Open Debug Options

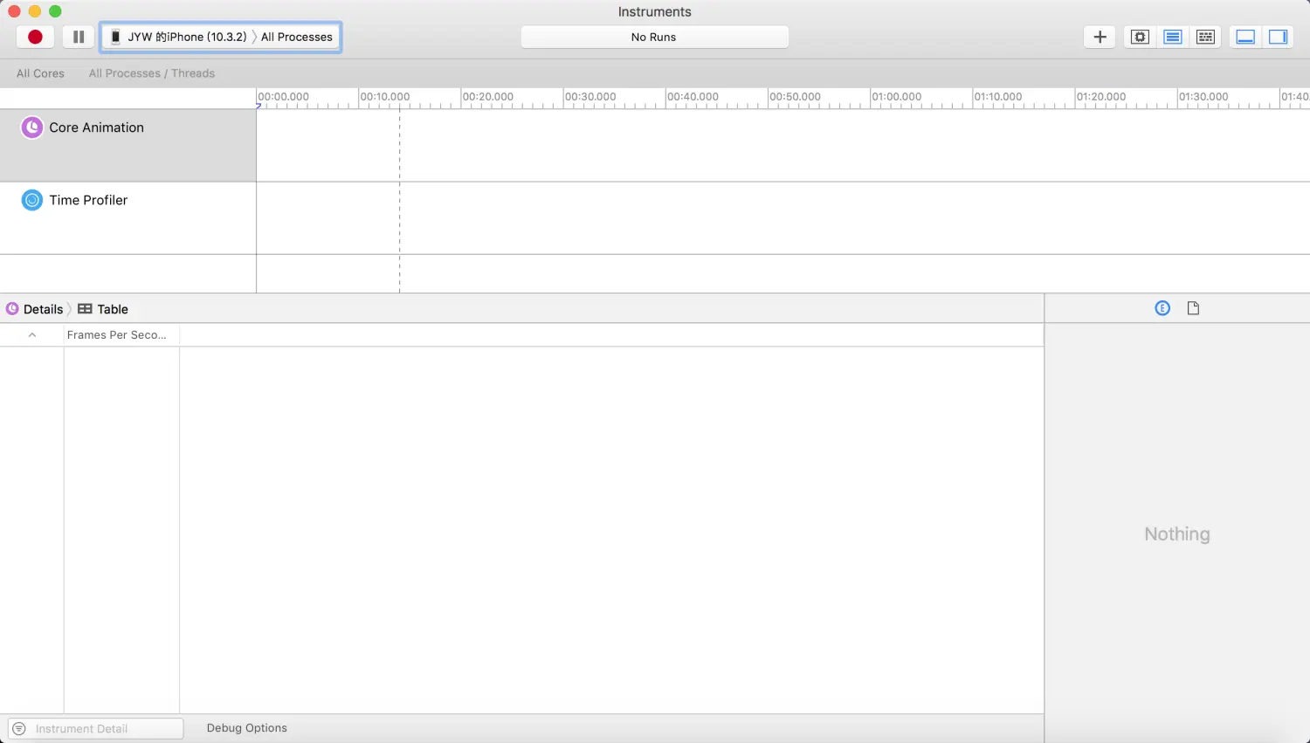pyautogui.click(x=247, y=728)
